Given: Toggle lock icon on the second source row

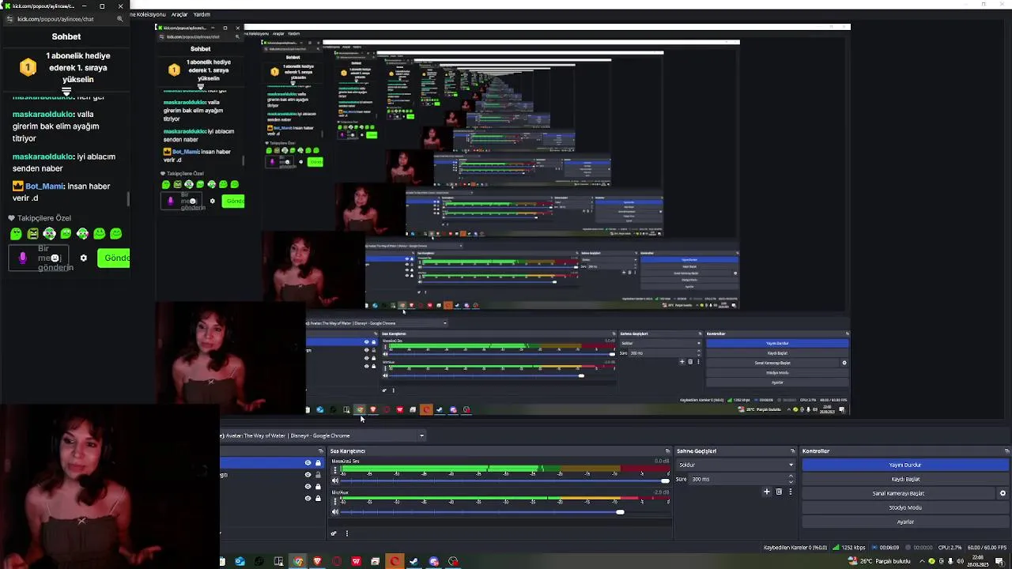Looking at the screenshot, I should [x=318, y=475].
